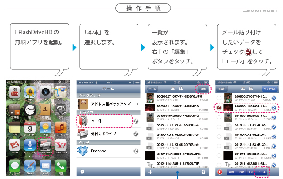The image size is (283, 179).
Task: Tap the ホーム back button
Action: (x=152, y=89)
